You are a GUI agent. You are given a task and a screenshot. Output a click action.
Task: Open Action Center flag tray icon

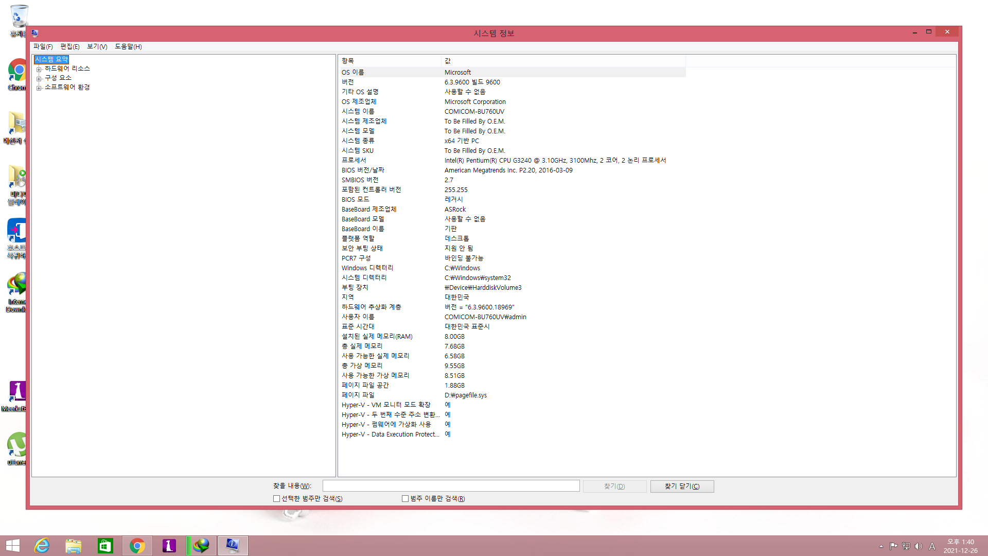coord(893,546)
